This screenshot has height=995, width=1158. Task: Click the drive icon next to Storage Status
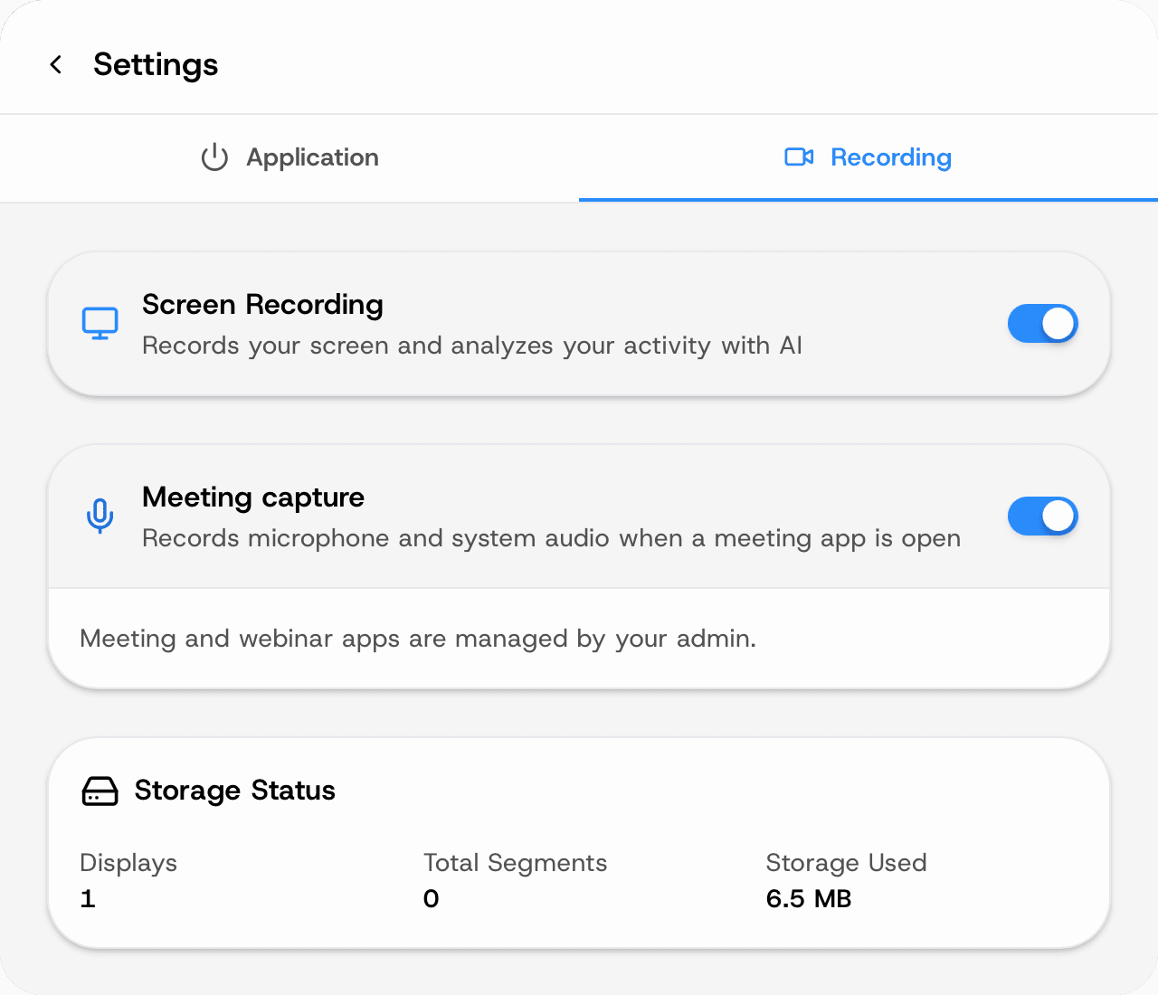click(x=100, y=791)
